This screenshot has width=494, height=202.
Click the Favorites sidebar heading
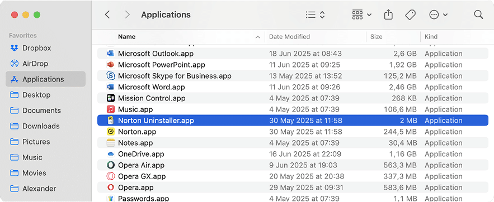pyautogui.click(x=23, y=36)
